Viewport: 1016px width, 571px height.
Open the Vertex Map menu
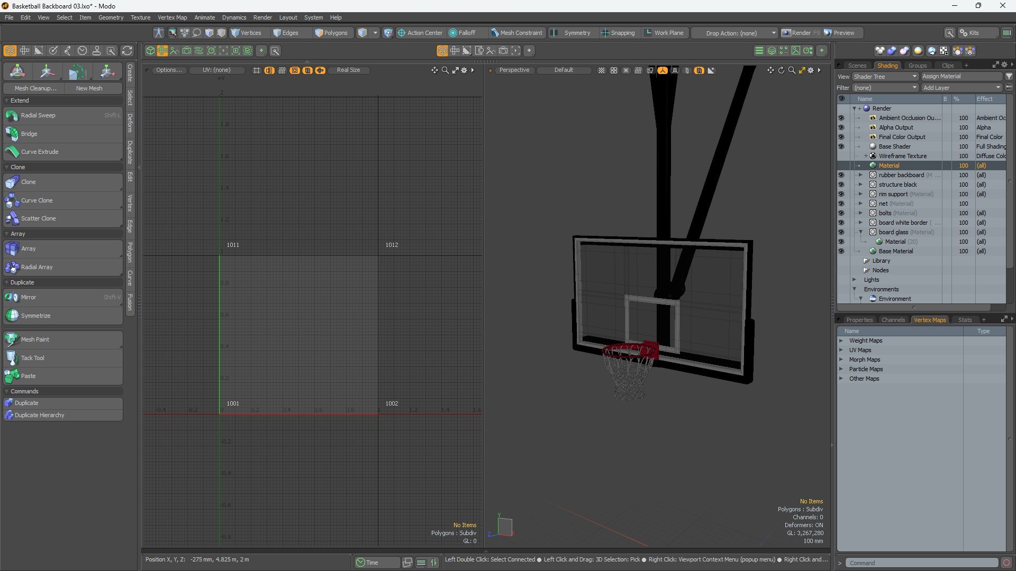pos(172,17)
